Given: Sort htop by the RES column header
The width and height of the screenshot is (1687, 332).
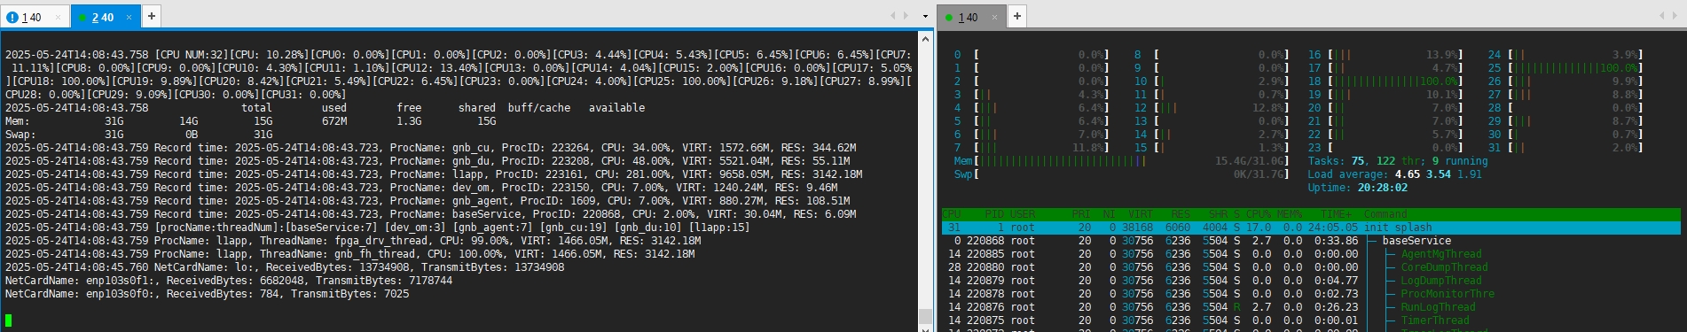Looking at the screenshot, I should 1181,214.
